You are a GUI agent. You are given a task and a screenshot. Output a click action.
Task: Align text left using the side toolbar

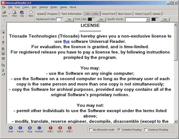pos(3,49)
